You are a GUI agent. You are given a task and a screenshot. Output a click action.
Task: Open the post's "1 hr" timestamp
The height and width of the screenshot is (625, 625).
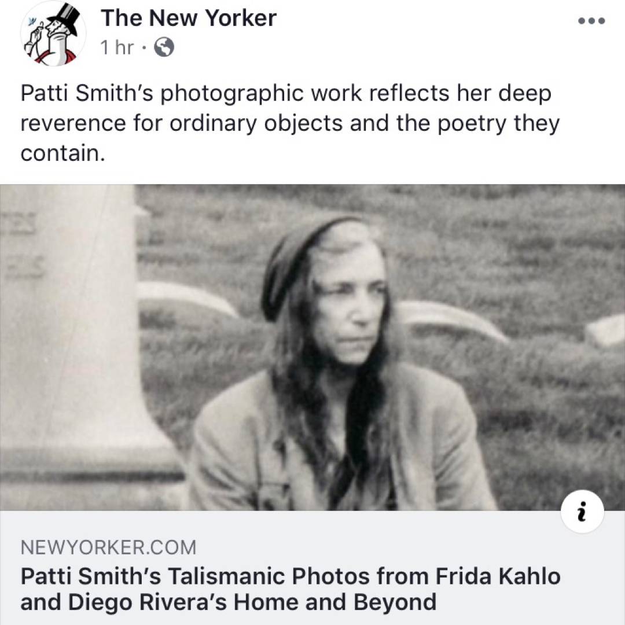coord(116,48)
